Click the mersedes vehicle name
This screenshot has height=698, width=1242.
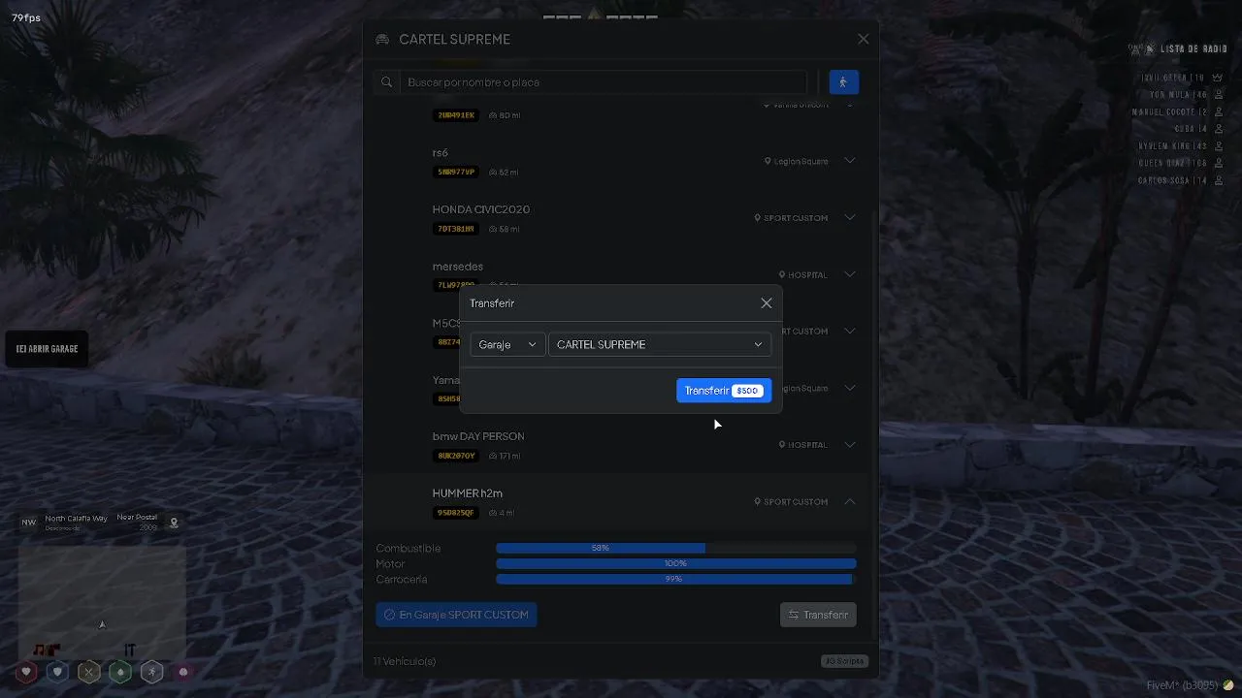click(458, 267)
